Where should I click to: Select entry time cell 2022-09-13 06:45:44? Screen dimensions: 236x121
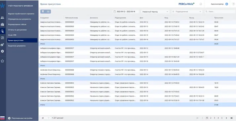[172, 70]
